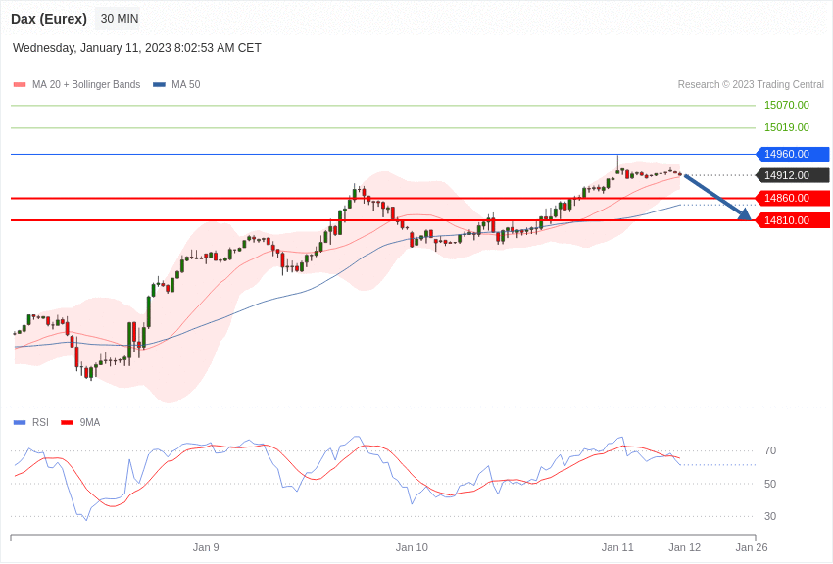
Task: Click the RSI 30 level label
Action: (770, 516)
